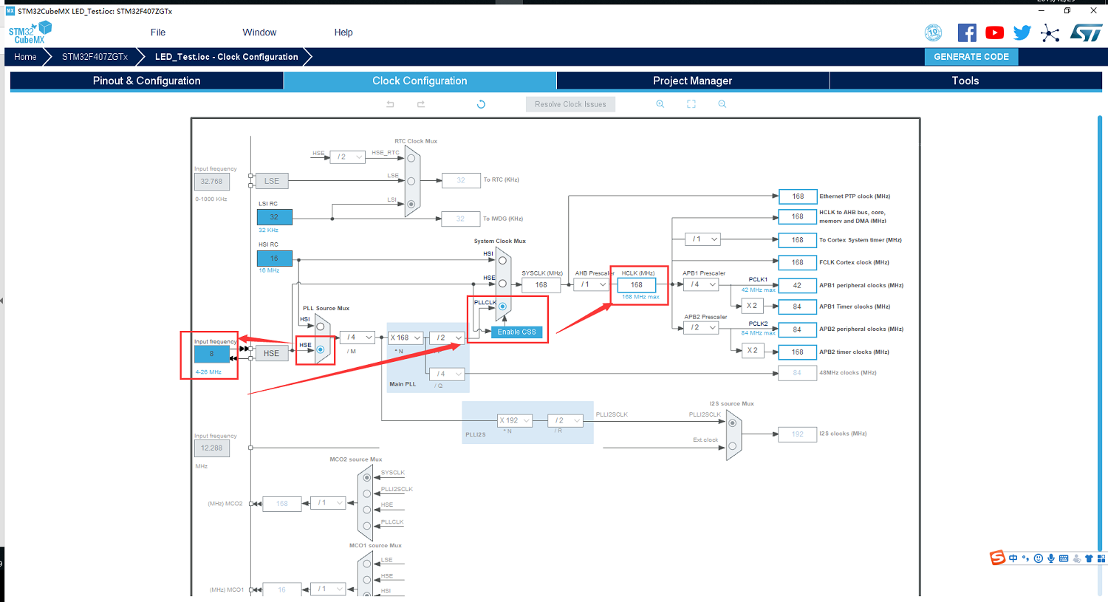Open the Main PLL /P divider dropdown

pos(447,338)
